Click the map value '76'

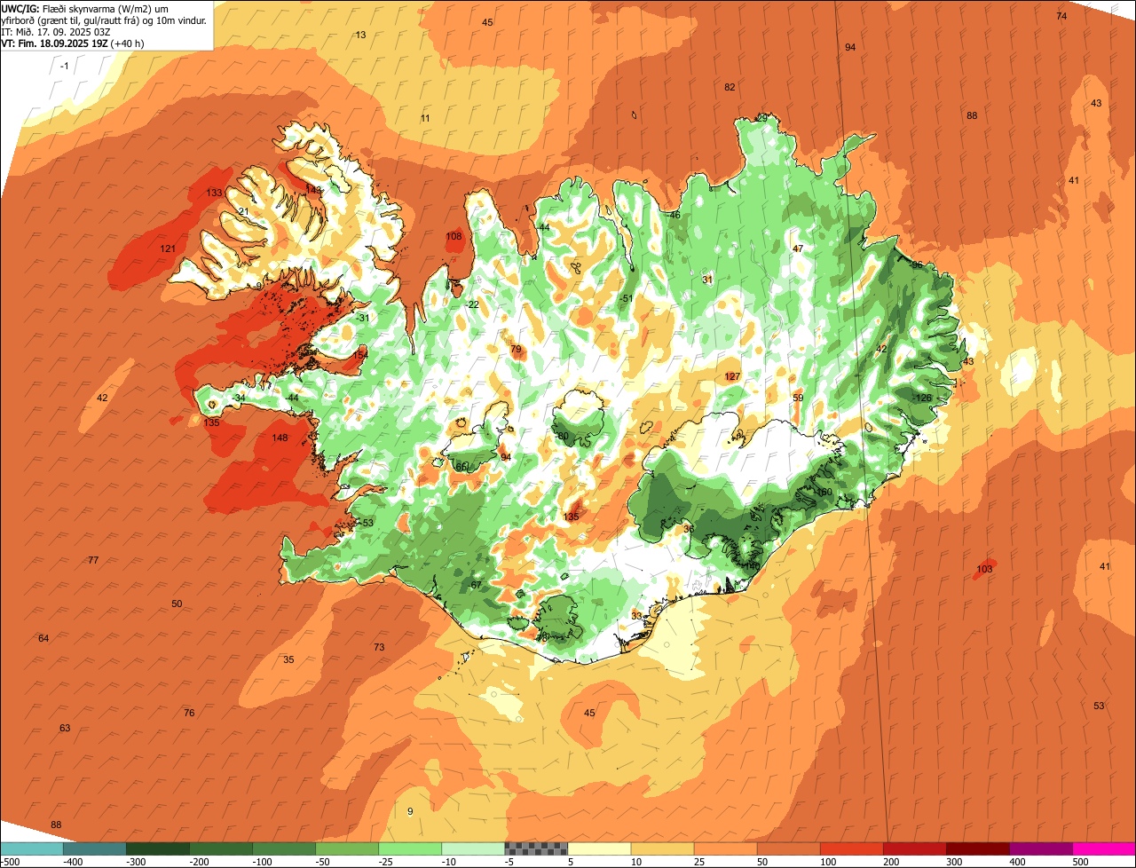click(189, 713)
